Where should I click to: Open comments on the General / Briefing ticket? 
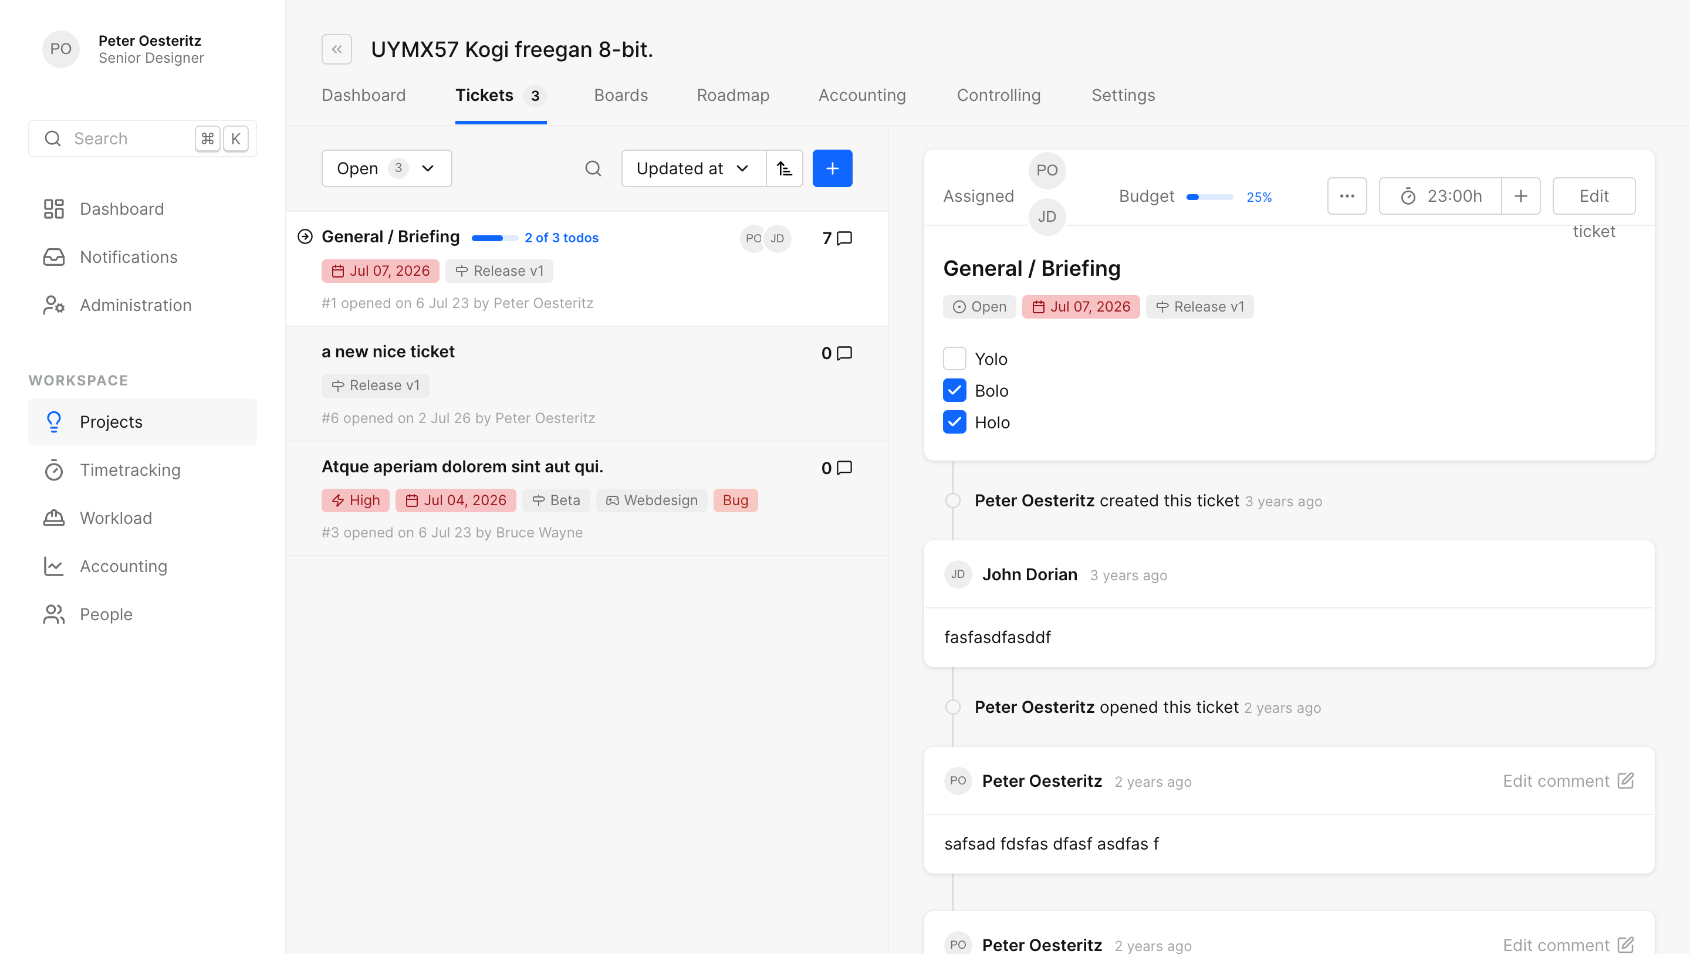837,238
